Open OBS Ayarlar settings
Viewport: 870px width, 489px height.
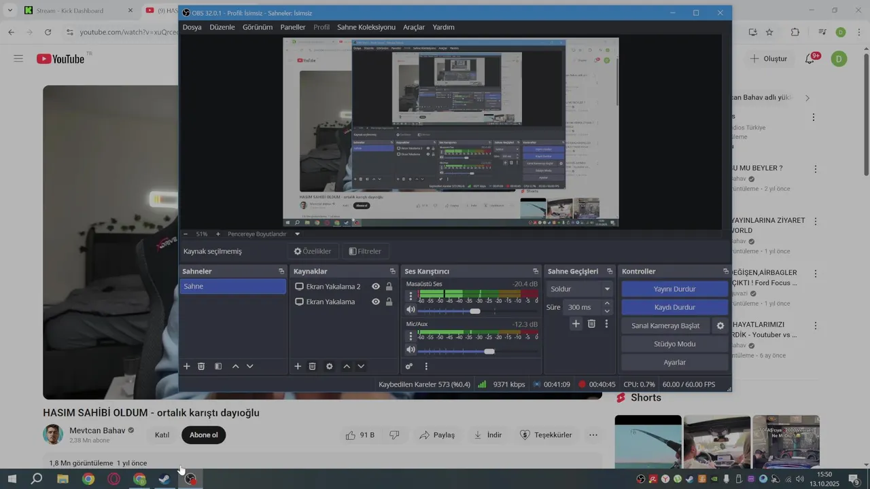point(675,362)
